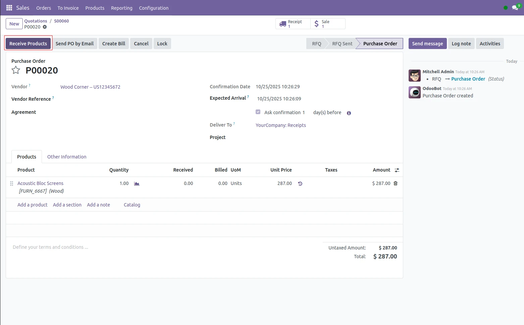Click the Receipt truck smart button
524x325 pixels.
tap(292, 24)
